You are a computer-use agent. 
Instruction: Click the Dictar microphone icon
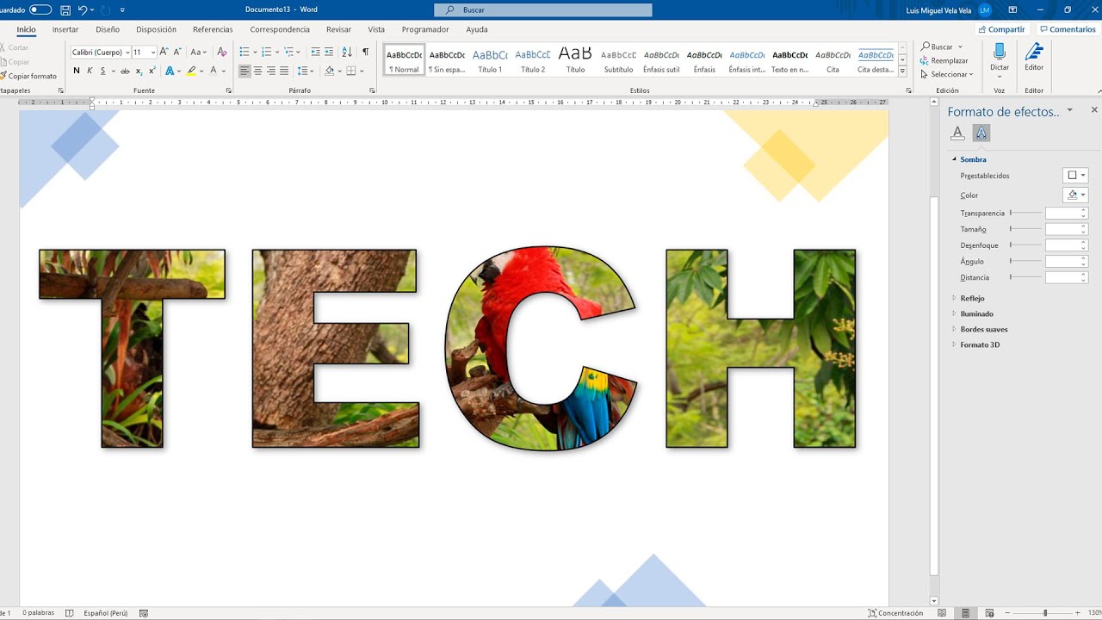point(1000,52)
